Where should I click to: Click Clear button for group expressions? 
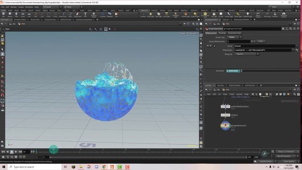pos(260,41)
